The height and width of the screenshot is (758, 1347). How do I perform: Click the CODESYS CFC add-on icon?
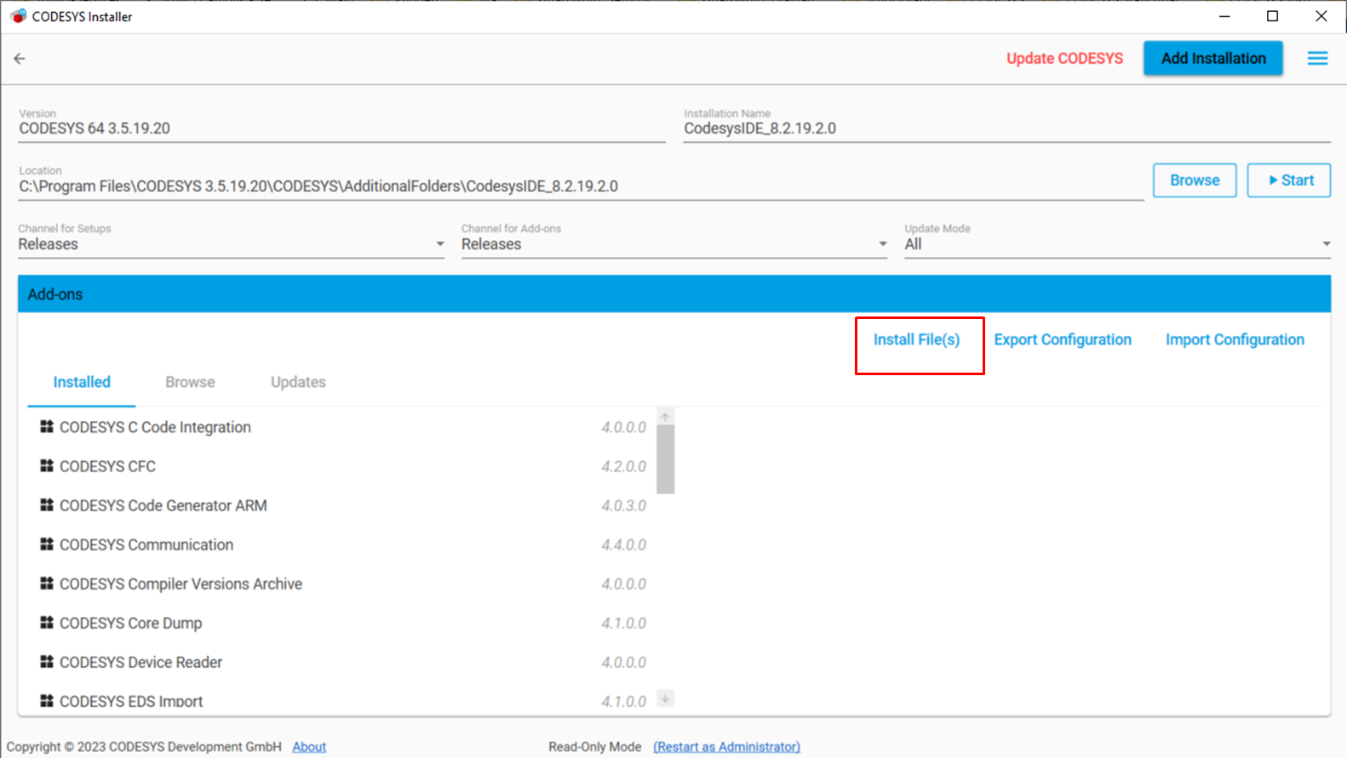[x=47, y=466]
